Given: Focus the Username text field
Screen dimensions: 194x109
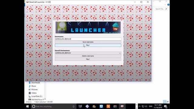Looking at the screenshot, I should tap(88, 39).
